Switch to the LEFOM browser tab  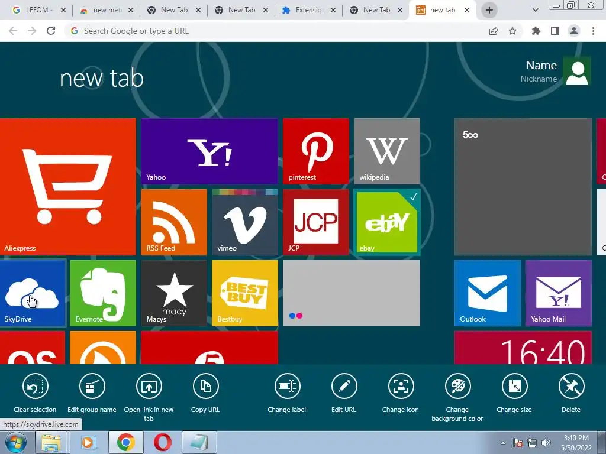[x=37, y=10]
